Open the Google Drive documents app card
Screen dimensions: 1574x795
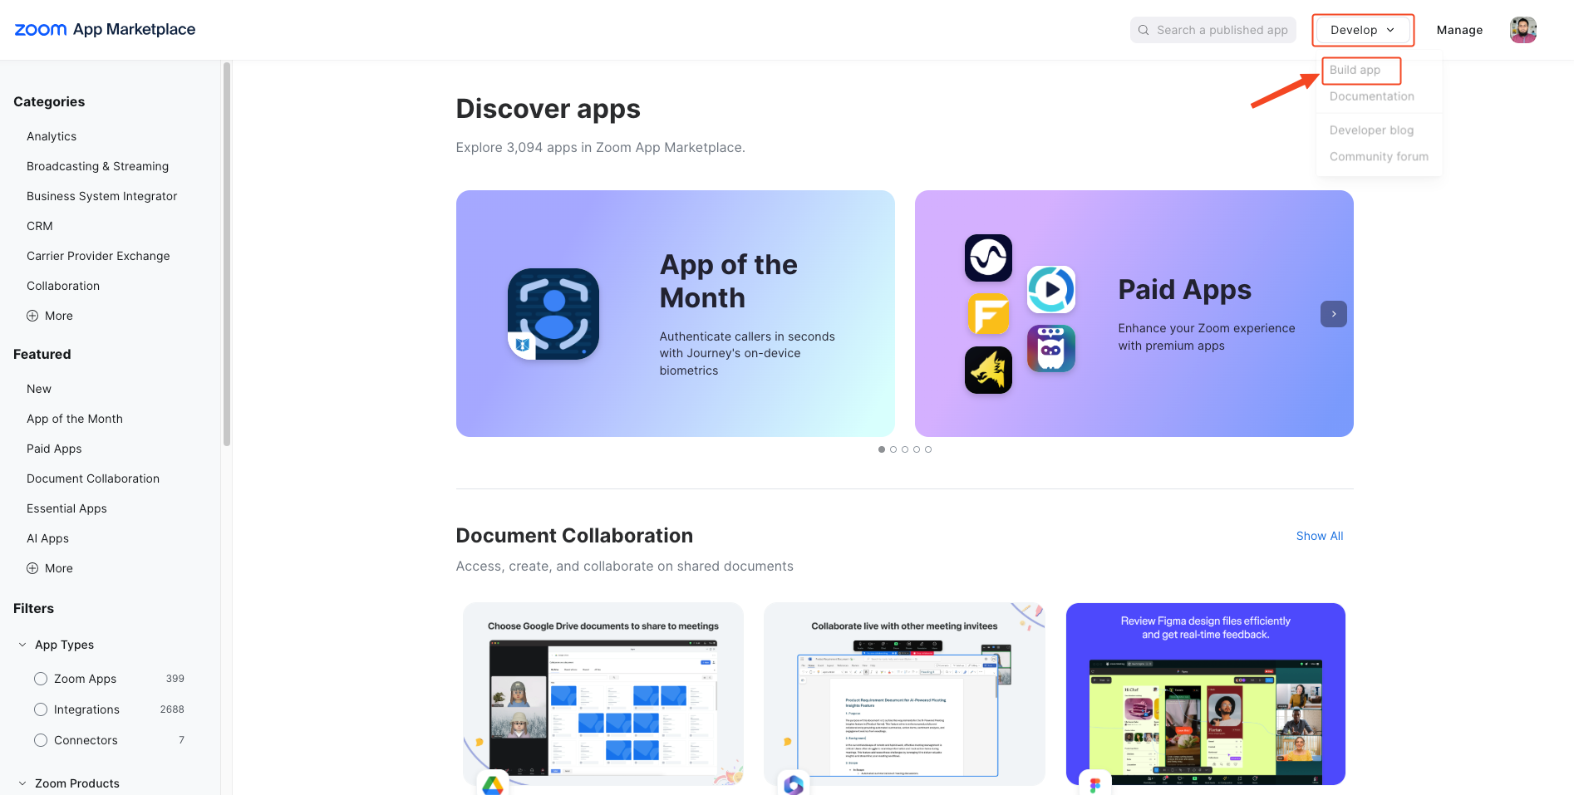[603, 694]
